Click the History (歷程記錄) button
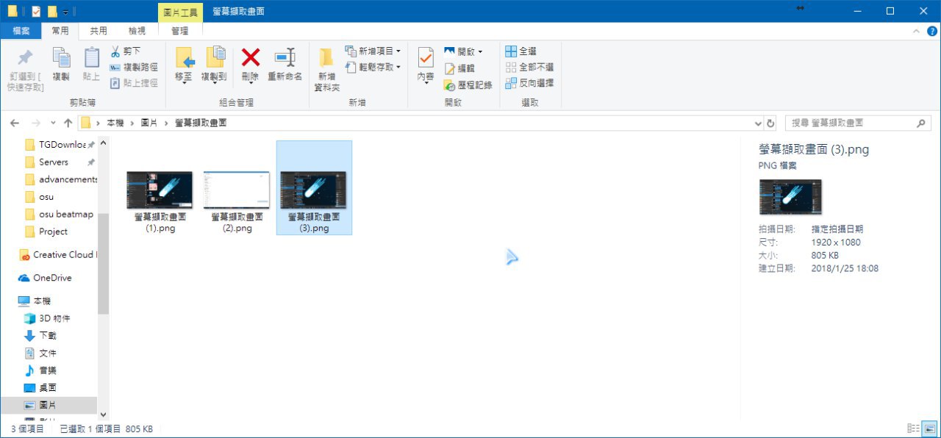Image resolution: width=941 pixels, height=438 pixels. pos(468,85)
